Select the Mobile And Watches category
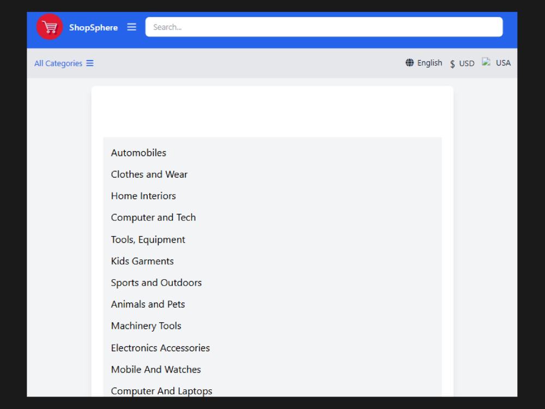The image size is (545, 409). pyautogui.click(x=156, y=369)
